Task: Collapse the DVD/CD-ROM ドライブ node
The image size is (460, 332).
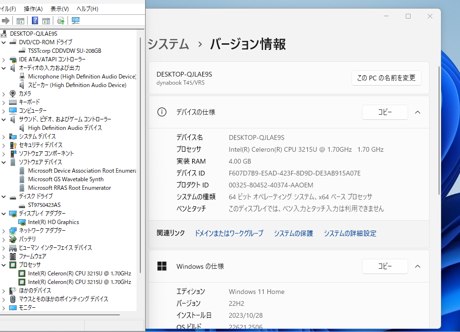Action: 3,42
